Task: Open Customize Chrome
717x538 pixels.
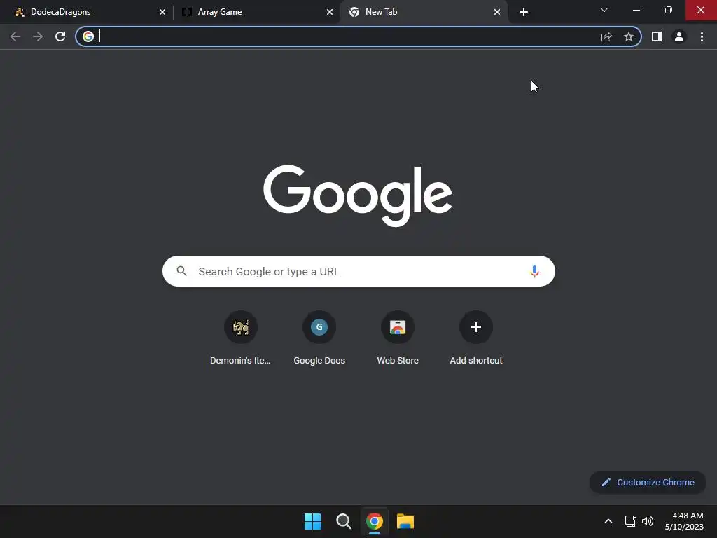Action: coord(648,482)
